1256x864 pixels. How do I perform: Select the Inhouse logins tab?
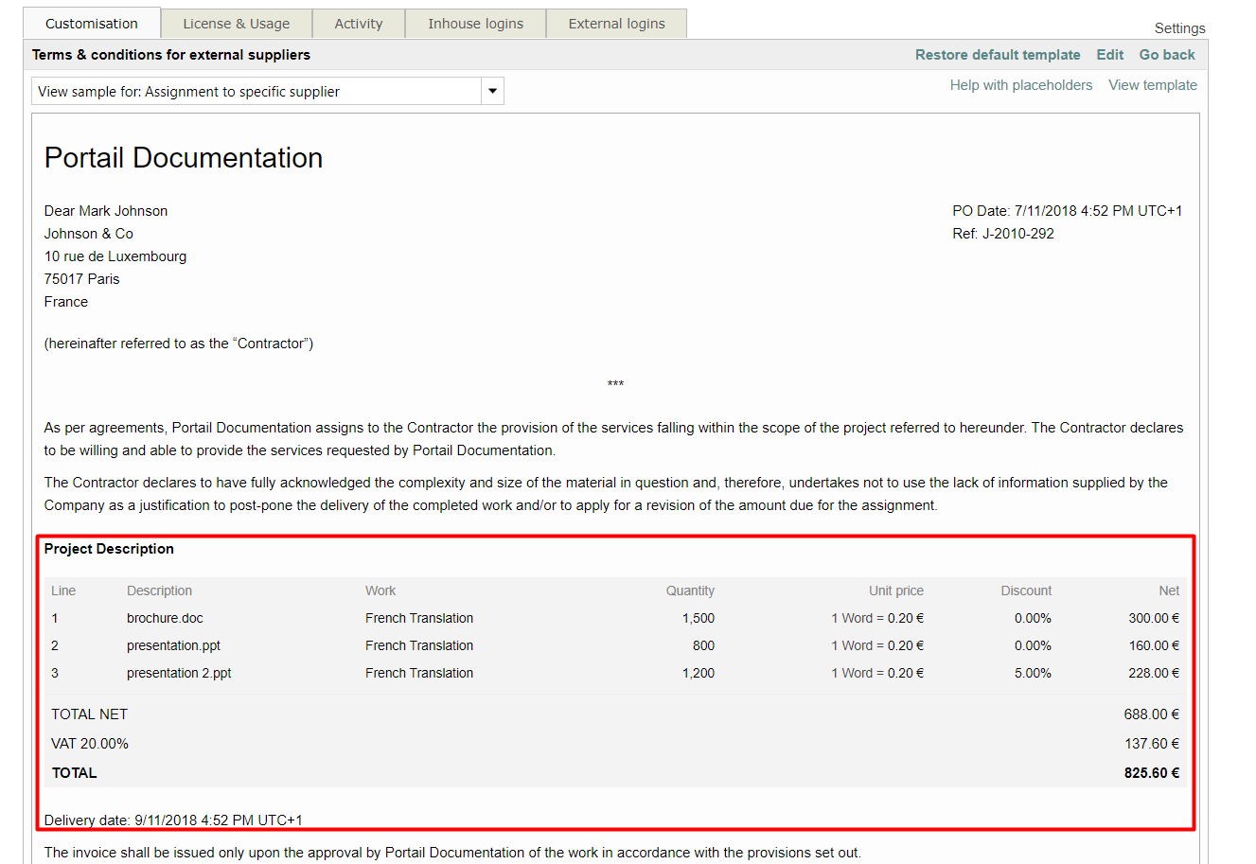[x=475, y=24]
